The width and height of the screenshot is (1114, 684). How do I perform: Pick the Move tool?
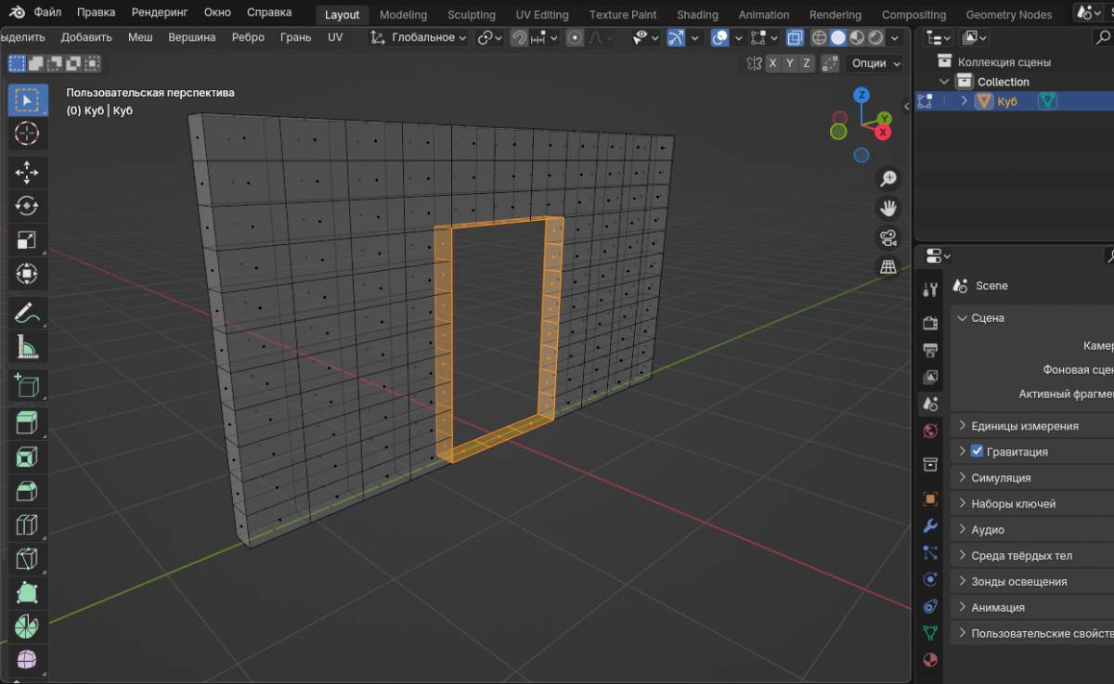click(27, 172)
